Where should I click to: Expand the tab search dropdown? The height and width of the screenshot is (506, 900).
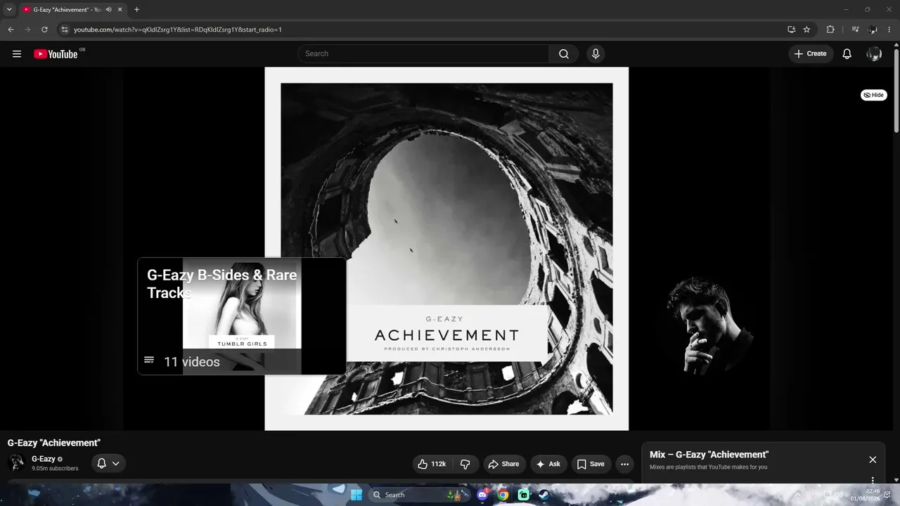9,10
